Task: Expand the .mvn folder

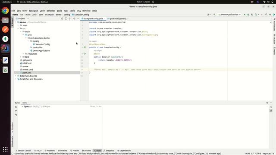Action: 18,25
